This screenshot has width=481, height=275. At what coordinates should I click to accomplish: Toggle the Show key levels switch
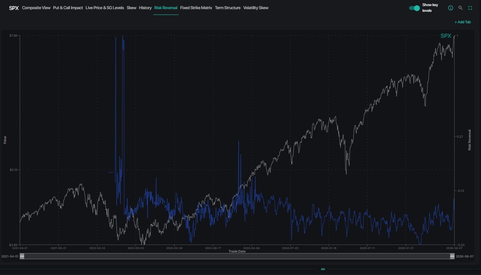click(x=414, y=8)
